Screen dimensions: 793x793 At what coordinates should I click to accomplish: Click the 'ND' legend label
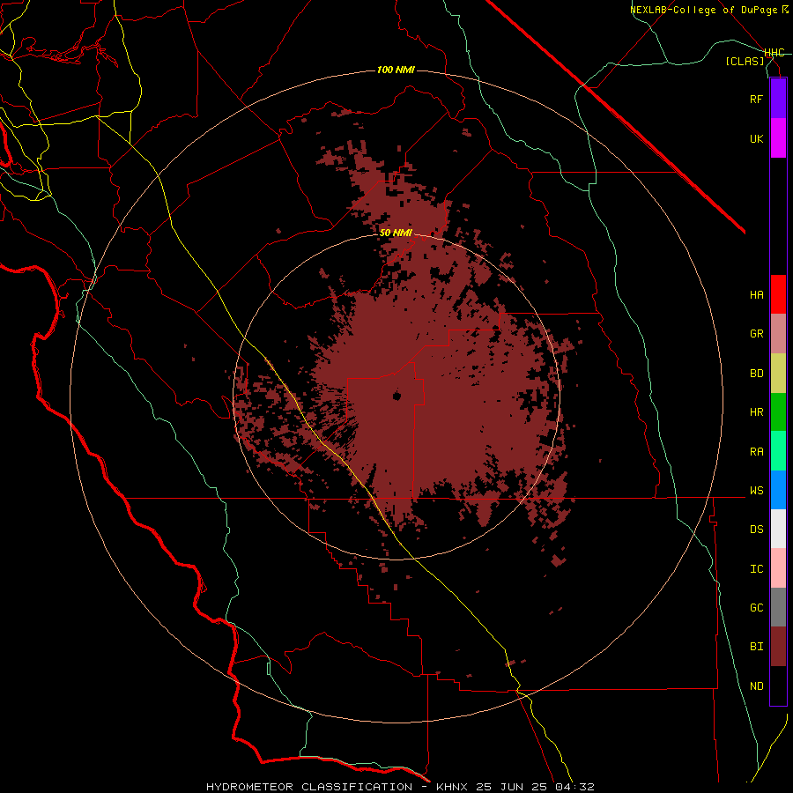(756, 686)
